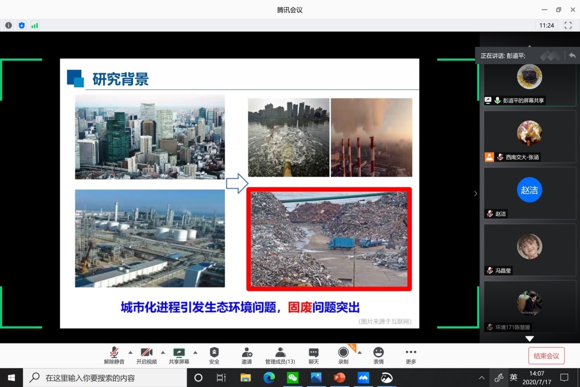Open the More (更多) menu
The width and height of the screenshot is (580, 387).
point(411,355)
